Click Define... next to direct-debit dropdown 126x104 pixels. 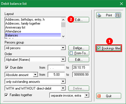click(x=79, y=88)
